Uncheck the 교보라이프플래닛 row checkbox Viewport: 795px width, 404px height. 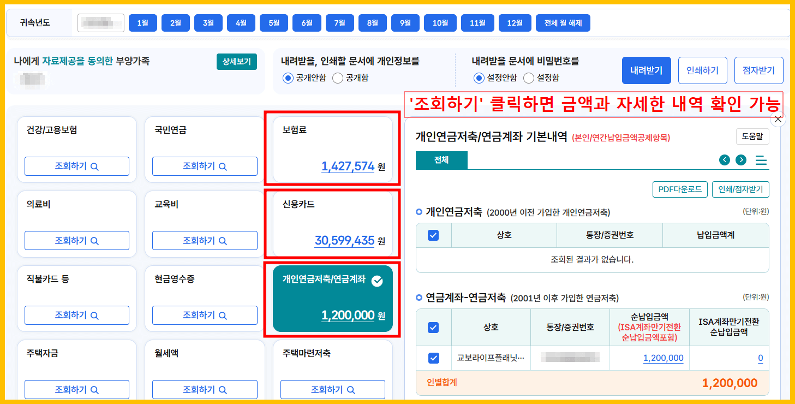[x=434, y=358]
